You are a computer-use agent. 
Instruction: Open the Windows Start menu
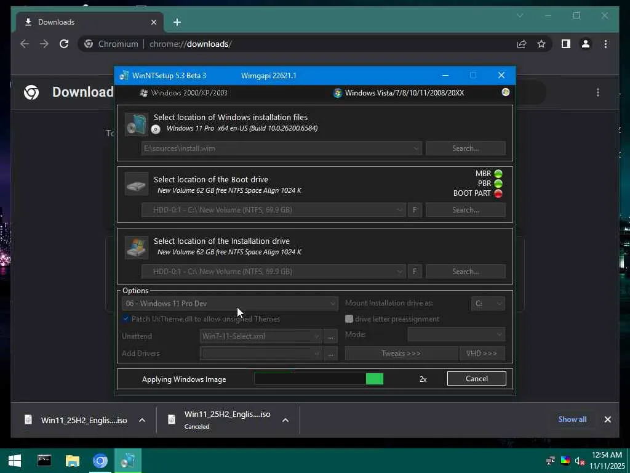point(15,461)
